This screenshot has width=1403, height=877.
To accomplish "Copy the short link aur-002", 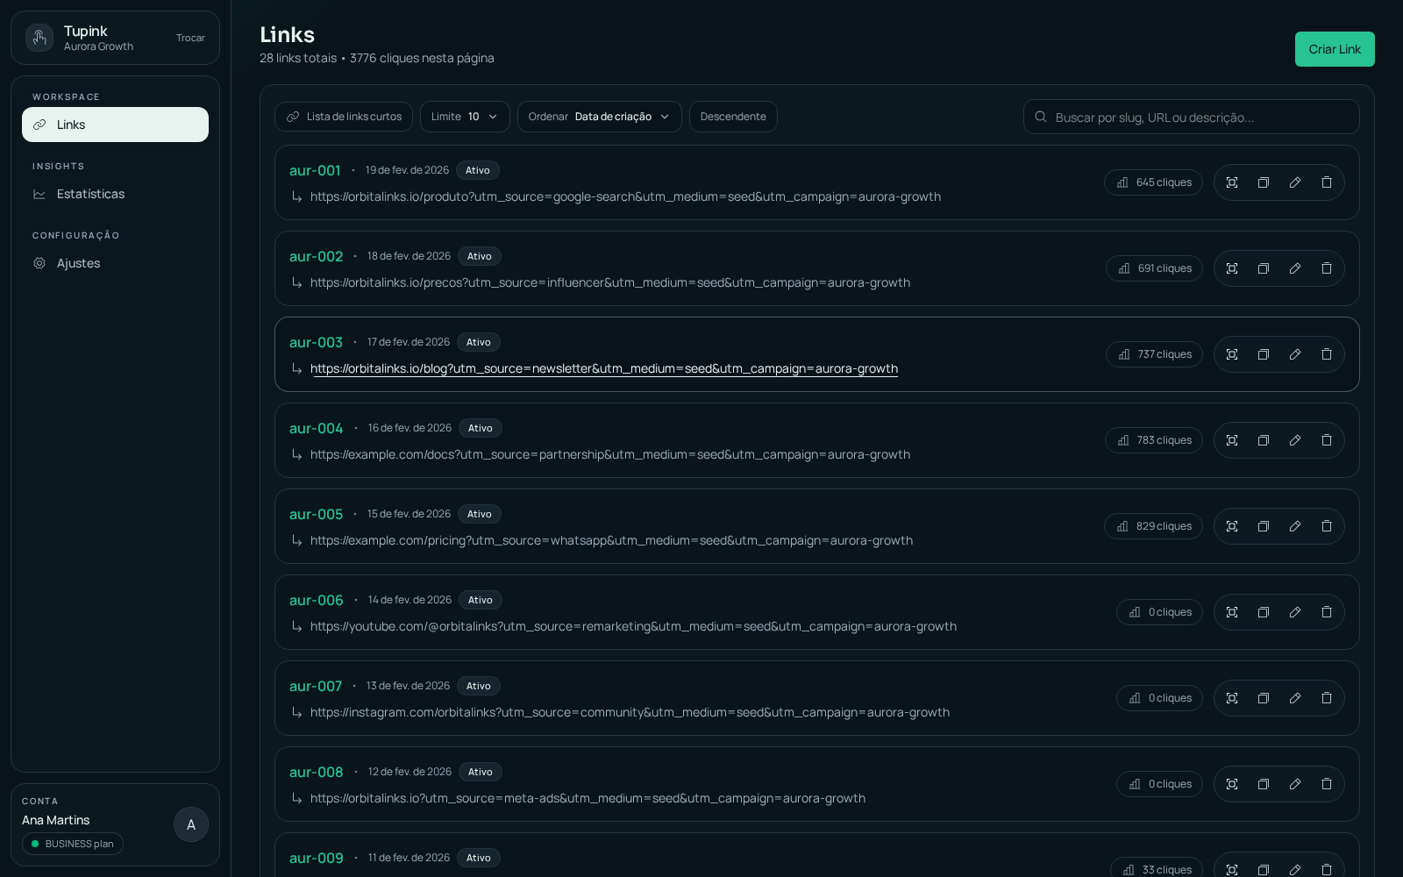I will tap(1264, 268).
